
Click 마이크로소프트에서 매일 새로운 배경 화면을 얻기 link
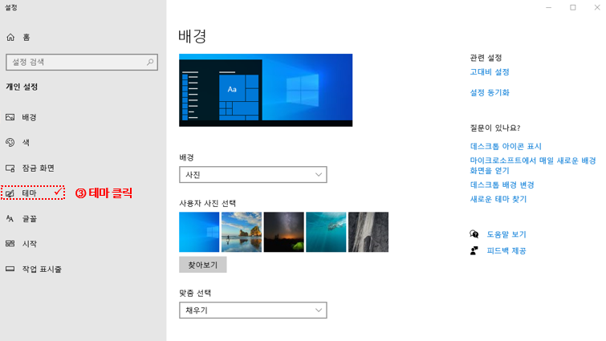click(533, 165)
